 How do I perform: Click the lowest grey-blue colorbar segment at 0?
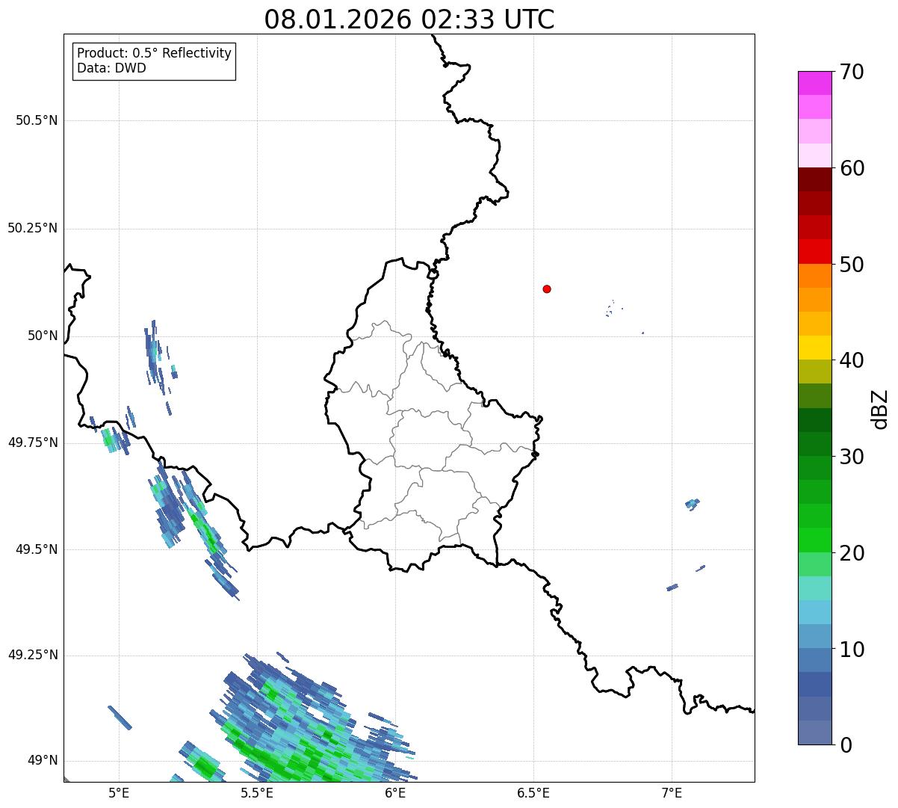pos(814,733)
